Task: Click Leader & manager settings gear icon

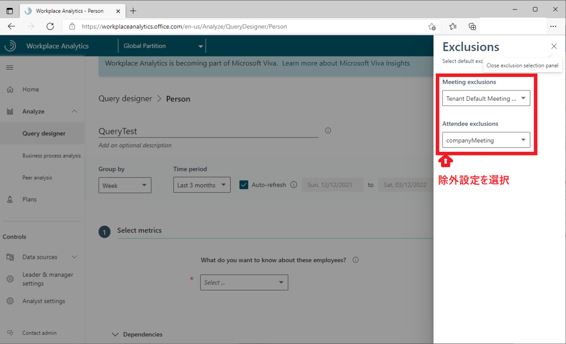Action: tap(10, 279)
